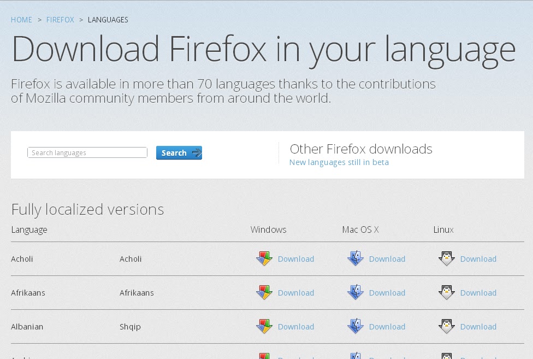The width and height of the screenshot is (533, 359).
Task: Download Afrikaans Firefox for Linux
Action: [x=478, y=293]
